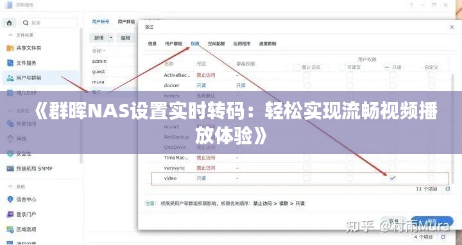Click the 编辑 button
Viewport: 462px width, 245px height.
[x=126, y=38]
